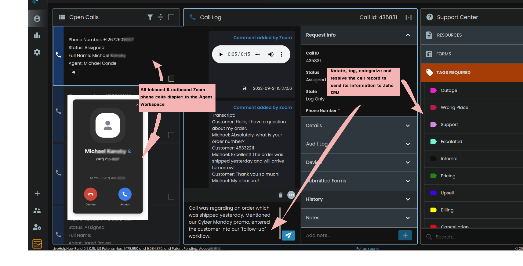Open the orange checklist icon in sidebar

point(37,244)
